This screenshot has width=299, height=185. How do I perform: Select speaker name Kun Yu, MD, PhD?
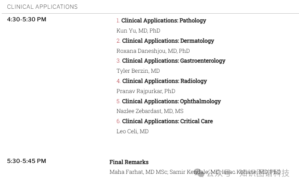pos(138,31)
